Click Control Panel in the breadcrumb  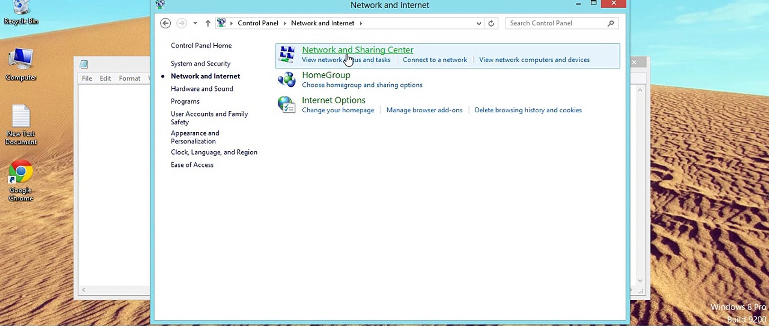coord(258,23)
